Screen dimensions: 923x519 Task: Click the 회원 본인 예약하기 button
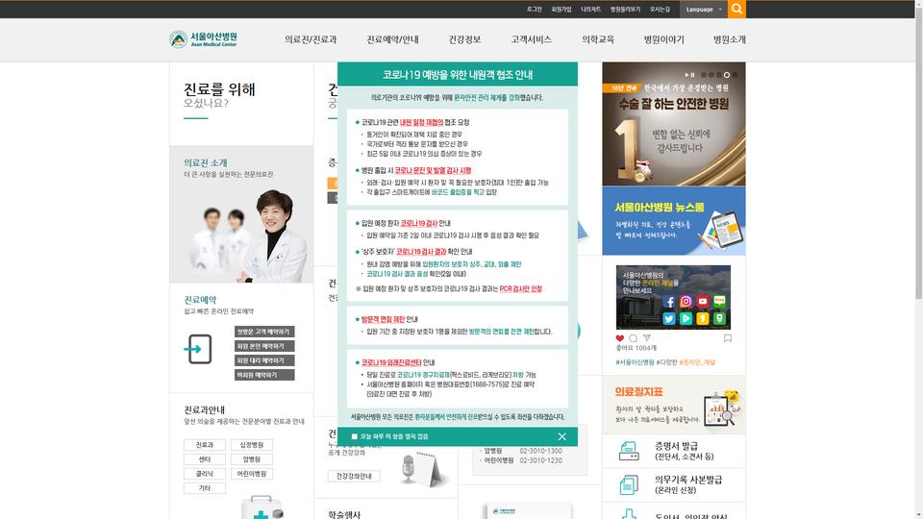click(264, 346)
